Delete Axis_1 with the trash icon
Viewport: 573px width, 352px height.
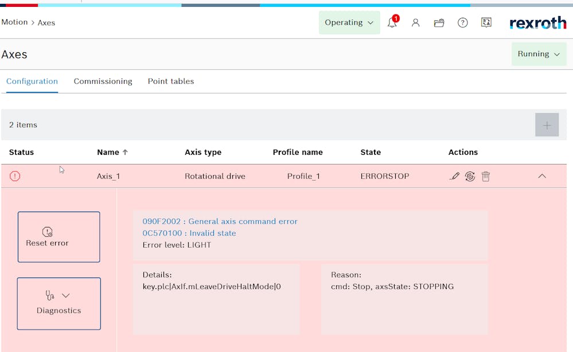[x=486, y=177]
